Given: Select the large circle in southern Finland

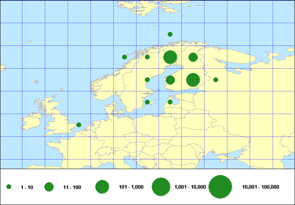Looking at the screenshot, I should coord(193,80).
